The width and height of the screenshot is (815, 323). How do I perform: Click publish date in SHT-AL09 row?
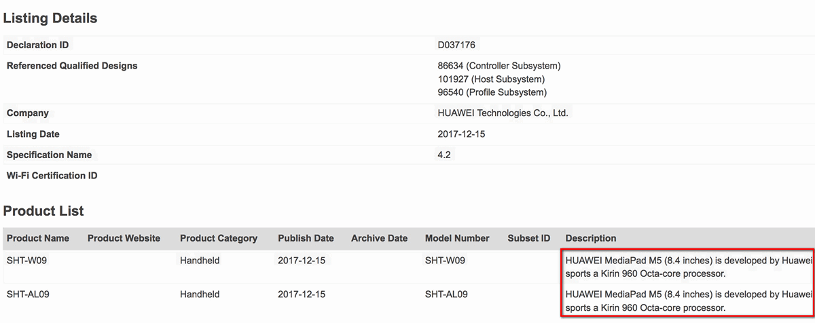click(302, 294)
